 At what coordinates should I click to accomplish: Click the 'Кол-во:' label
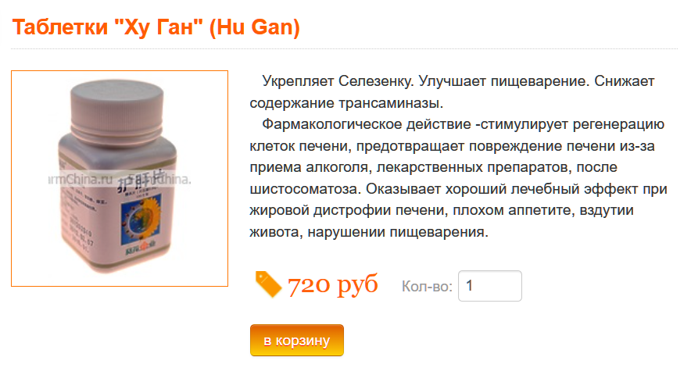click(x=427, y=287)
